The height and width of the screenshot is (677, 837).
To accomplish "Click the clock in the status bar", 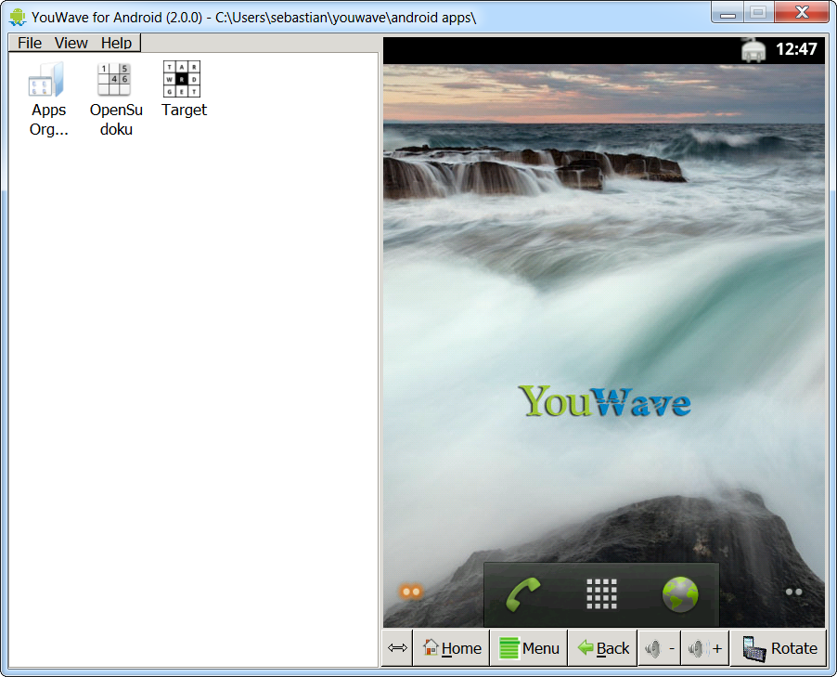I will pyautogui.click(x=798, y=49).
